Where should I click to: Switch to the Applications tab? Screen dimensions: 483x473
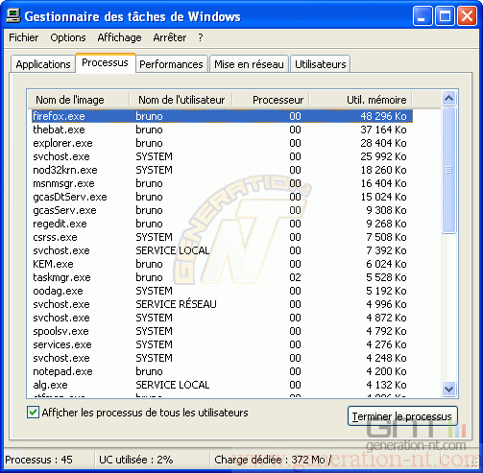click(x=43, y=64)
